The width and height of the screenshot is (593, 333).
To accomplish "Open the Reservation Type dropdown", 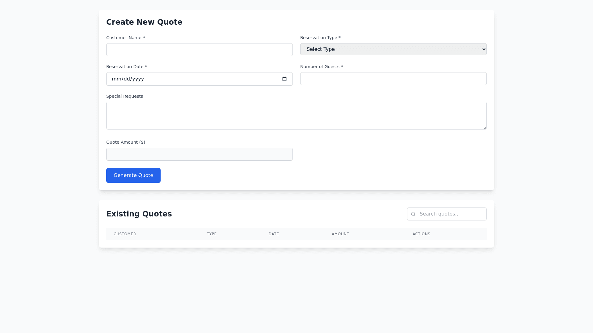I will pyautogui.click(x=393, y=49).
